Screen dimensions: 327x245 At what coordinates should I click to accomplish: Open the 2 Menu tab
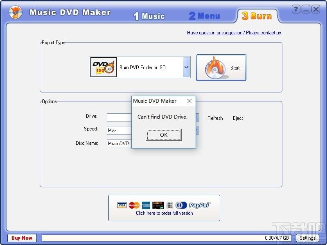[x=204, y=16]
